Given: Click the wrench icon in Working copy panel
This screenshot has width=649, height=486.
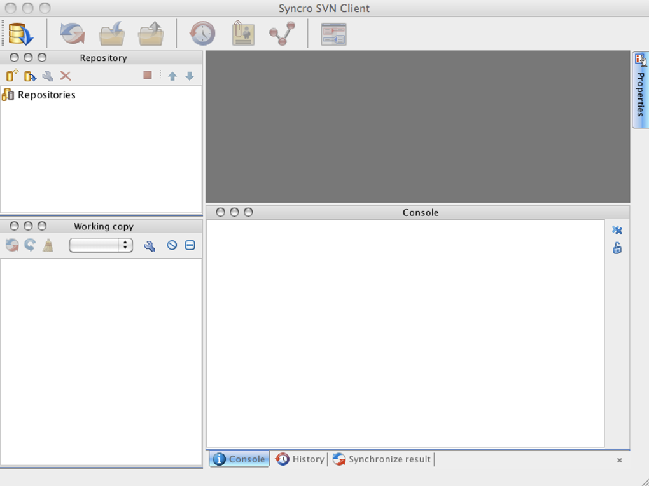Looking at the screenshot, I should (x=150, y=246).
